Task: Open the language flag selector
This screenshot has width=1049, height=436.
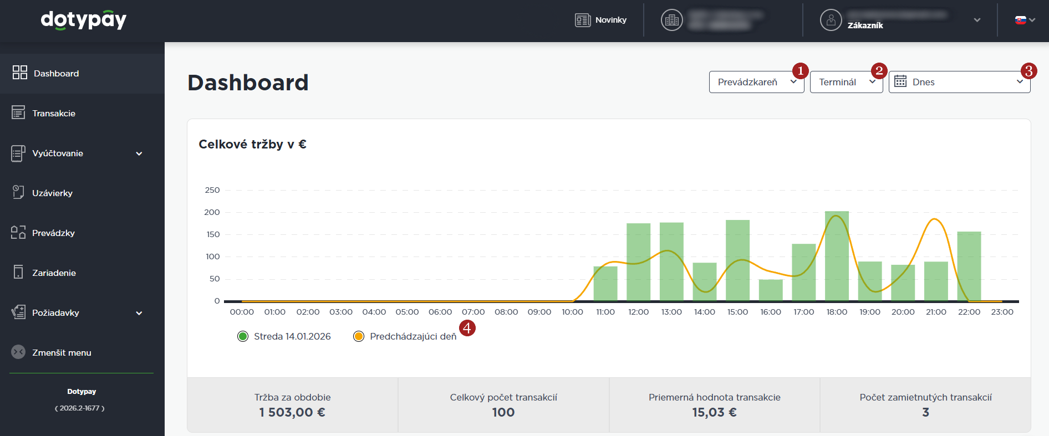Action: point(1025,20)
